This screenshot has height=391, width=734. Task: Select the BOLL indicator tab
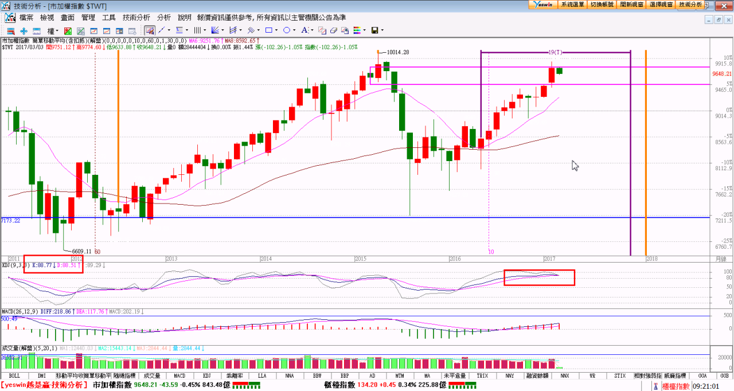point(14,376)
